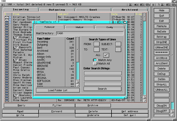Screen dimensions: 177x121
Task: Click YamTools window zoom gadget
Action: coord(119,22)
